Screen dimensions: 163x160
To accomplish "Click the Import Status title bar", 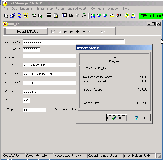I will [114, 48].
